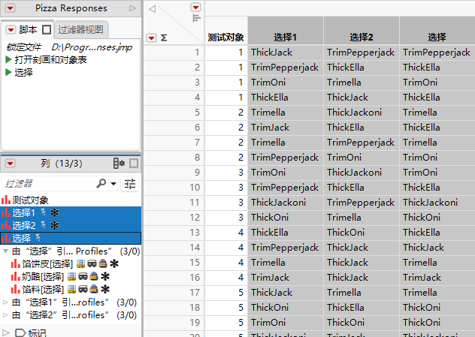
Task: Click the Σ summary icon
Action: tap(164, 38)
